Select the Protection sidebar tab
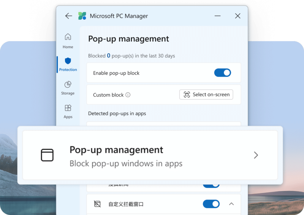The height and width of the screenshot is (215, 304). [x=68, y=64]
